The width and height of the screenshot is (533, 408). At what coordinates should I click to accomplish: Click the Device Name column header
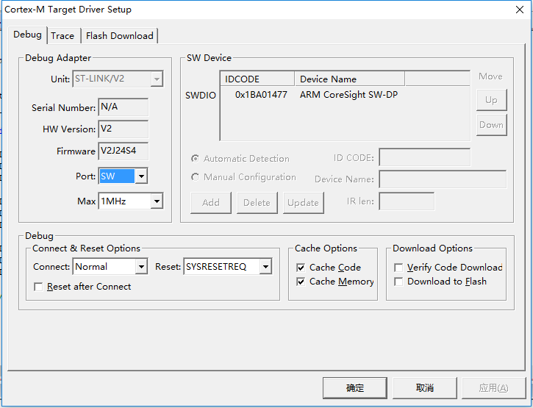(349, 79)
